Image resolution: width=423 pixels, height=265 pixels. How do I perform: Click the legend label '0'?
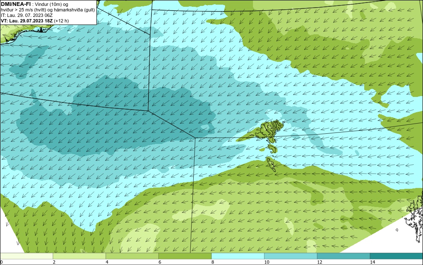pos(1,262)
